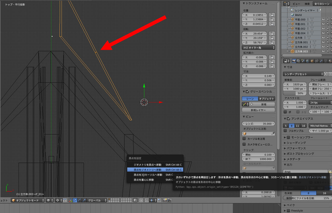Screen dimensions: 332x213
Task: Open the Constraints properties chain tab icon
Action: (x=316, y=61)
